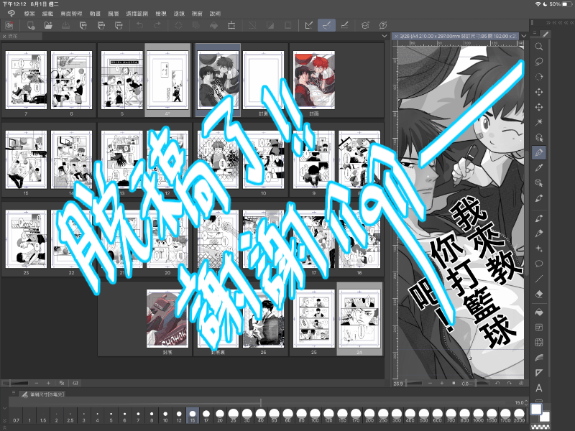Select the Eraser tool
The image size is (575, 431).
coord(538,294)
